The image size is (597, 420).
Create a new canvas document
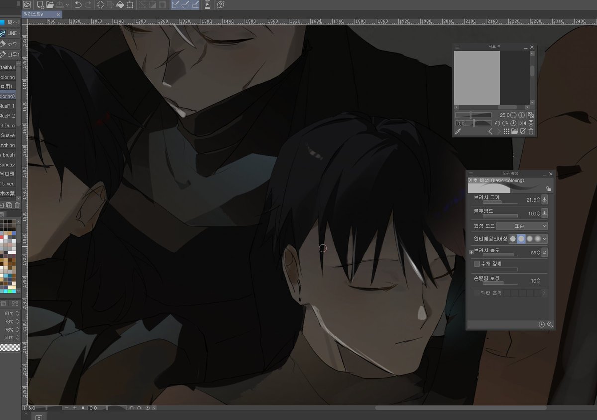[x=40, y=5]
